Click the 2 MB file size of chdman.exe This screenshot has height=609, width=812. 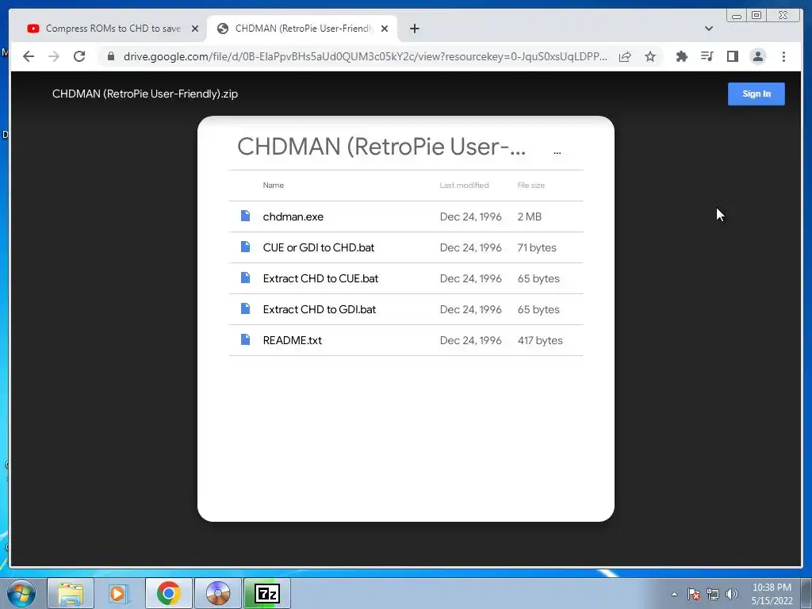[x=529, y=217]
